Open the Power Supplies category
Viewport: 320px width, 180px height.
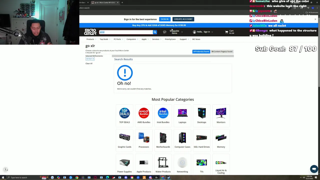click(x=124, y=165)
